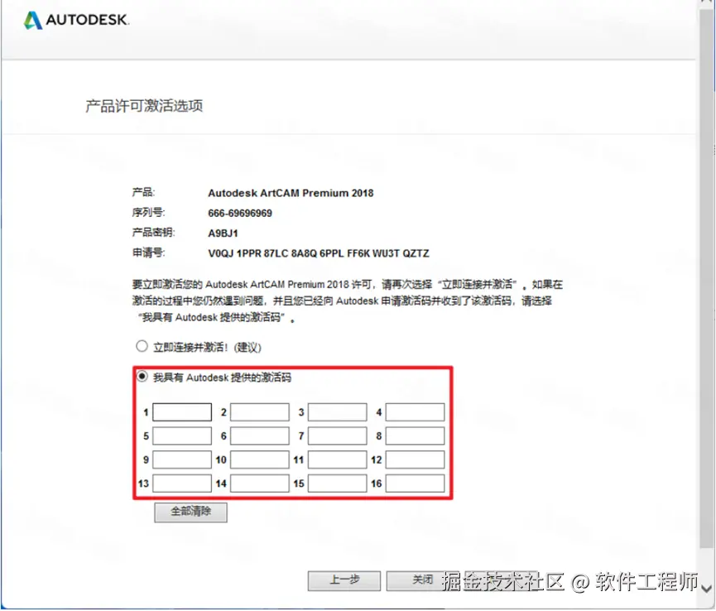Focus activation code field 10
Screen dimensions: 716x611
tap(259, 459)
